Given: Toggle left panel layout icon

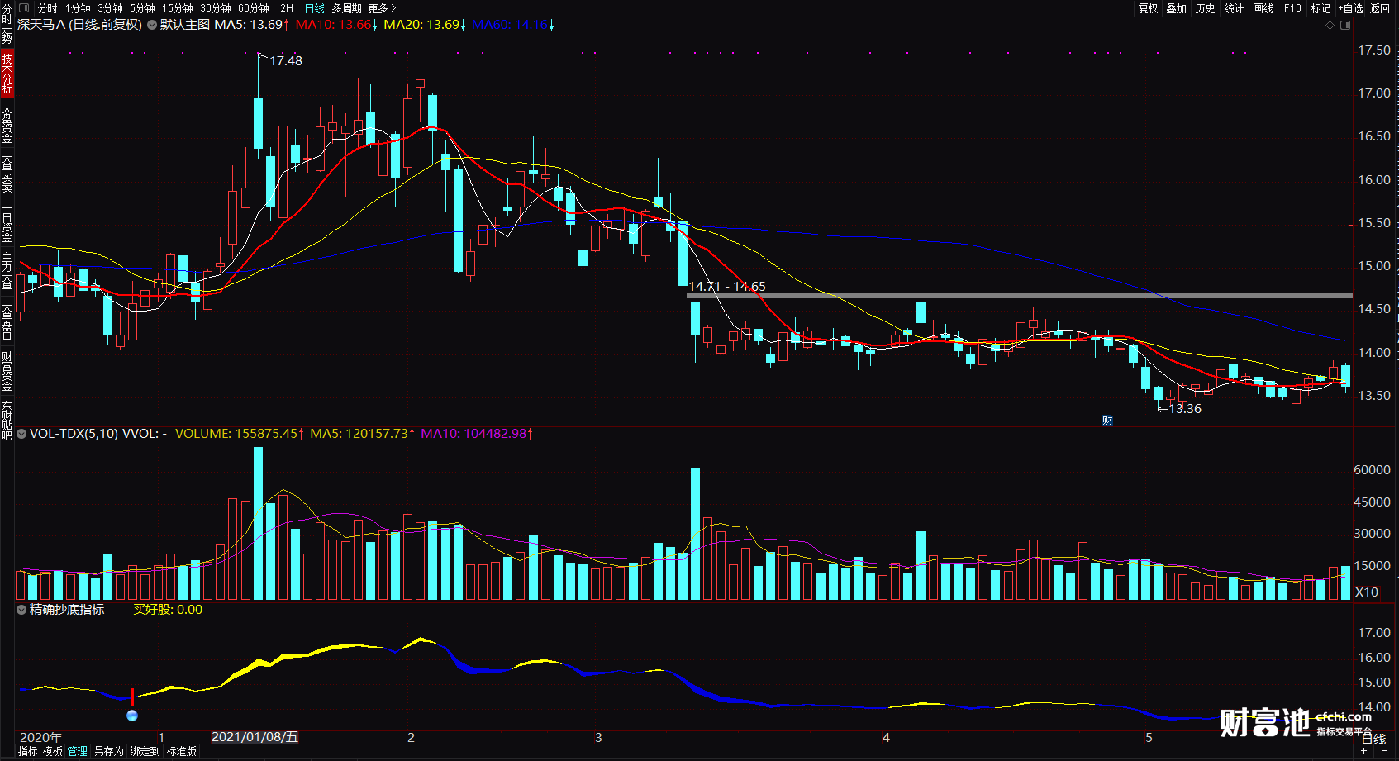Looking at the screenshot, I should [24, 8].
